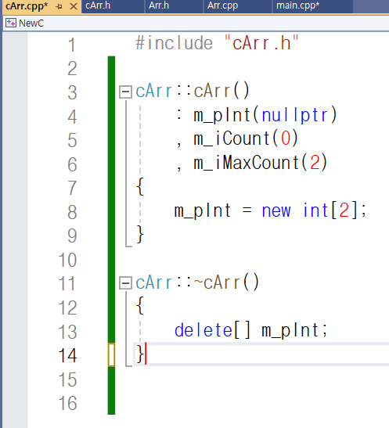Click the #include "cArr.h" line
The image size is (389, 428).
pos(218,43)
